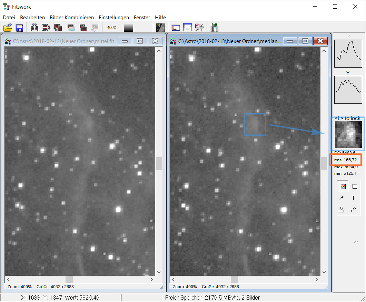
Task: Toggle the rectangle selection tool
Action: click(355, 187)
